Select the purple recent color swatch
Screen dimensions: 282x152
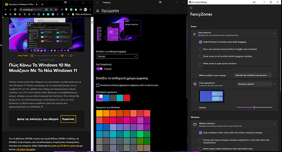[x=100, y=98]
